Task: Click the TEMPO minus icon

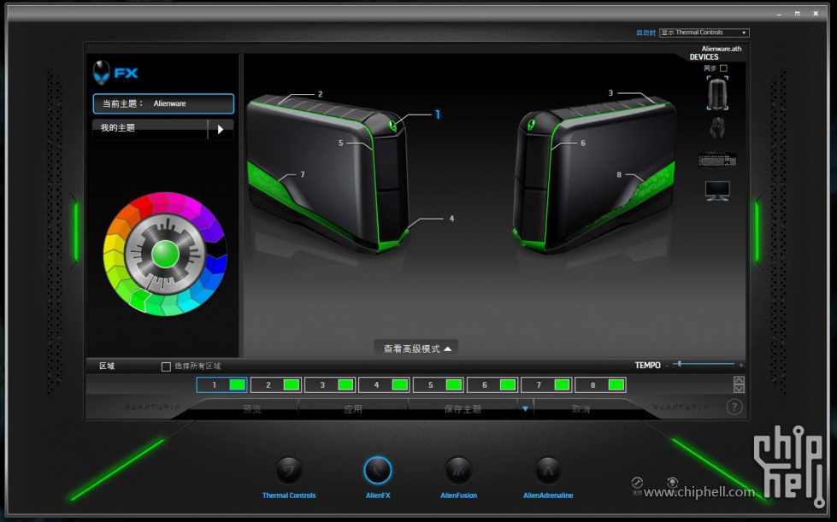Action: (x=667, y=366)
